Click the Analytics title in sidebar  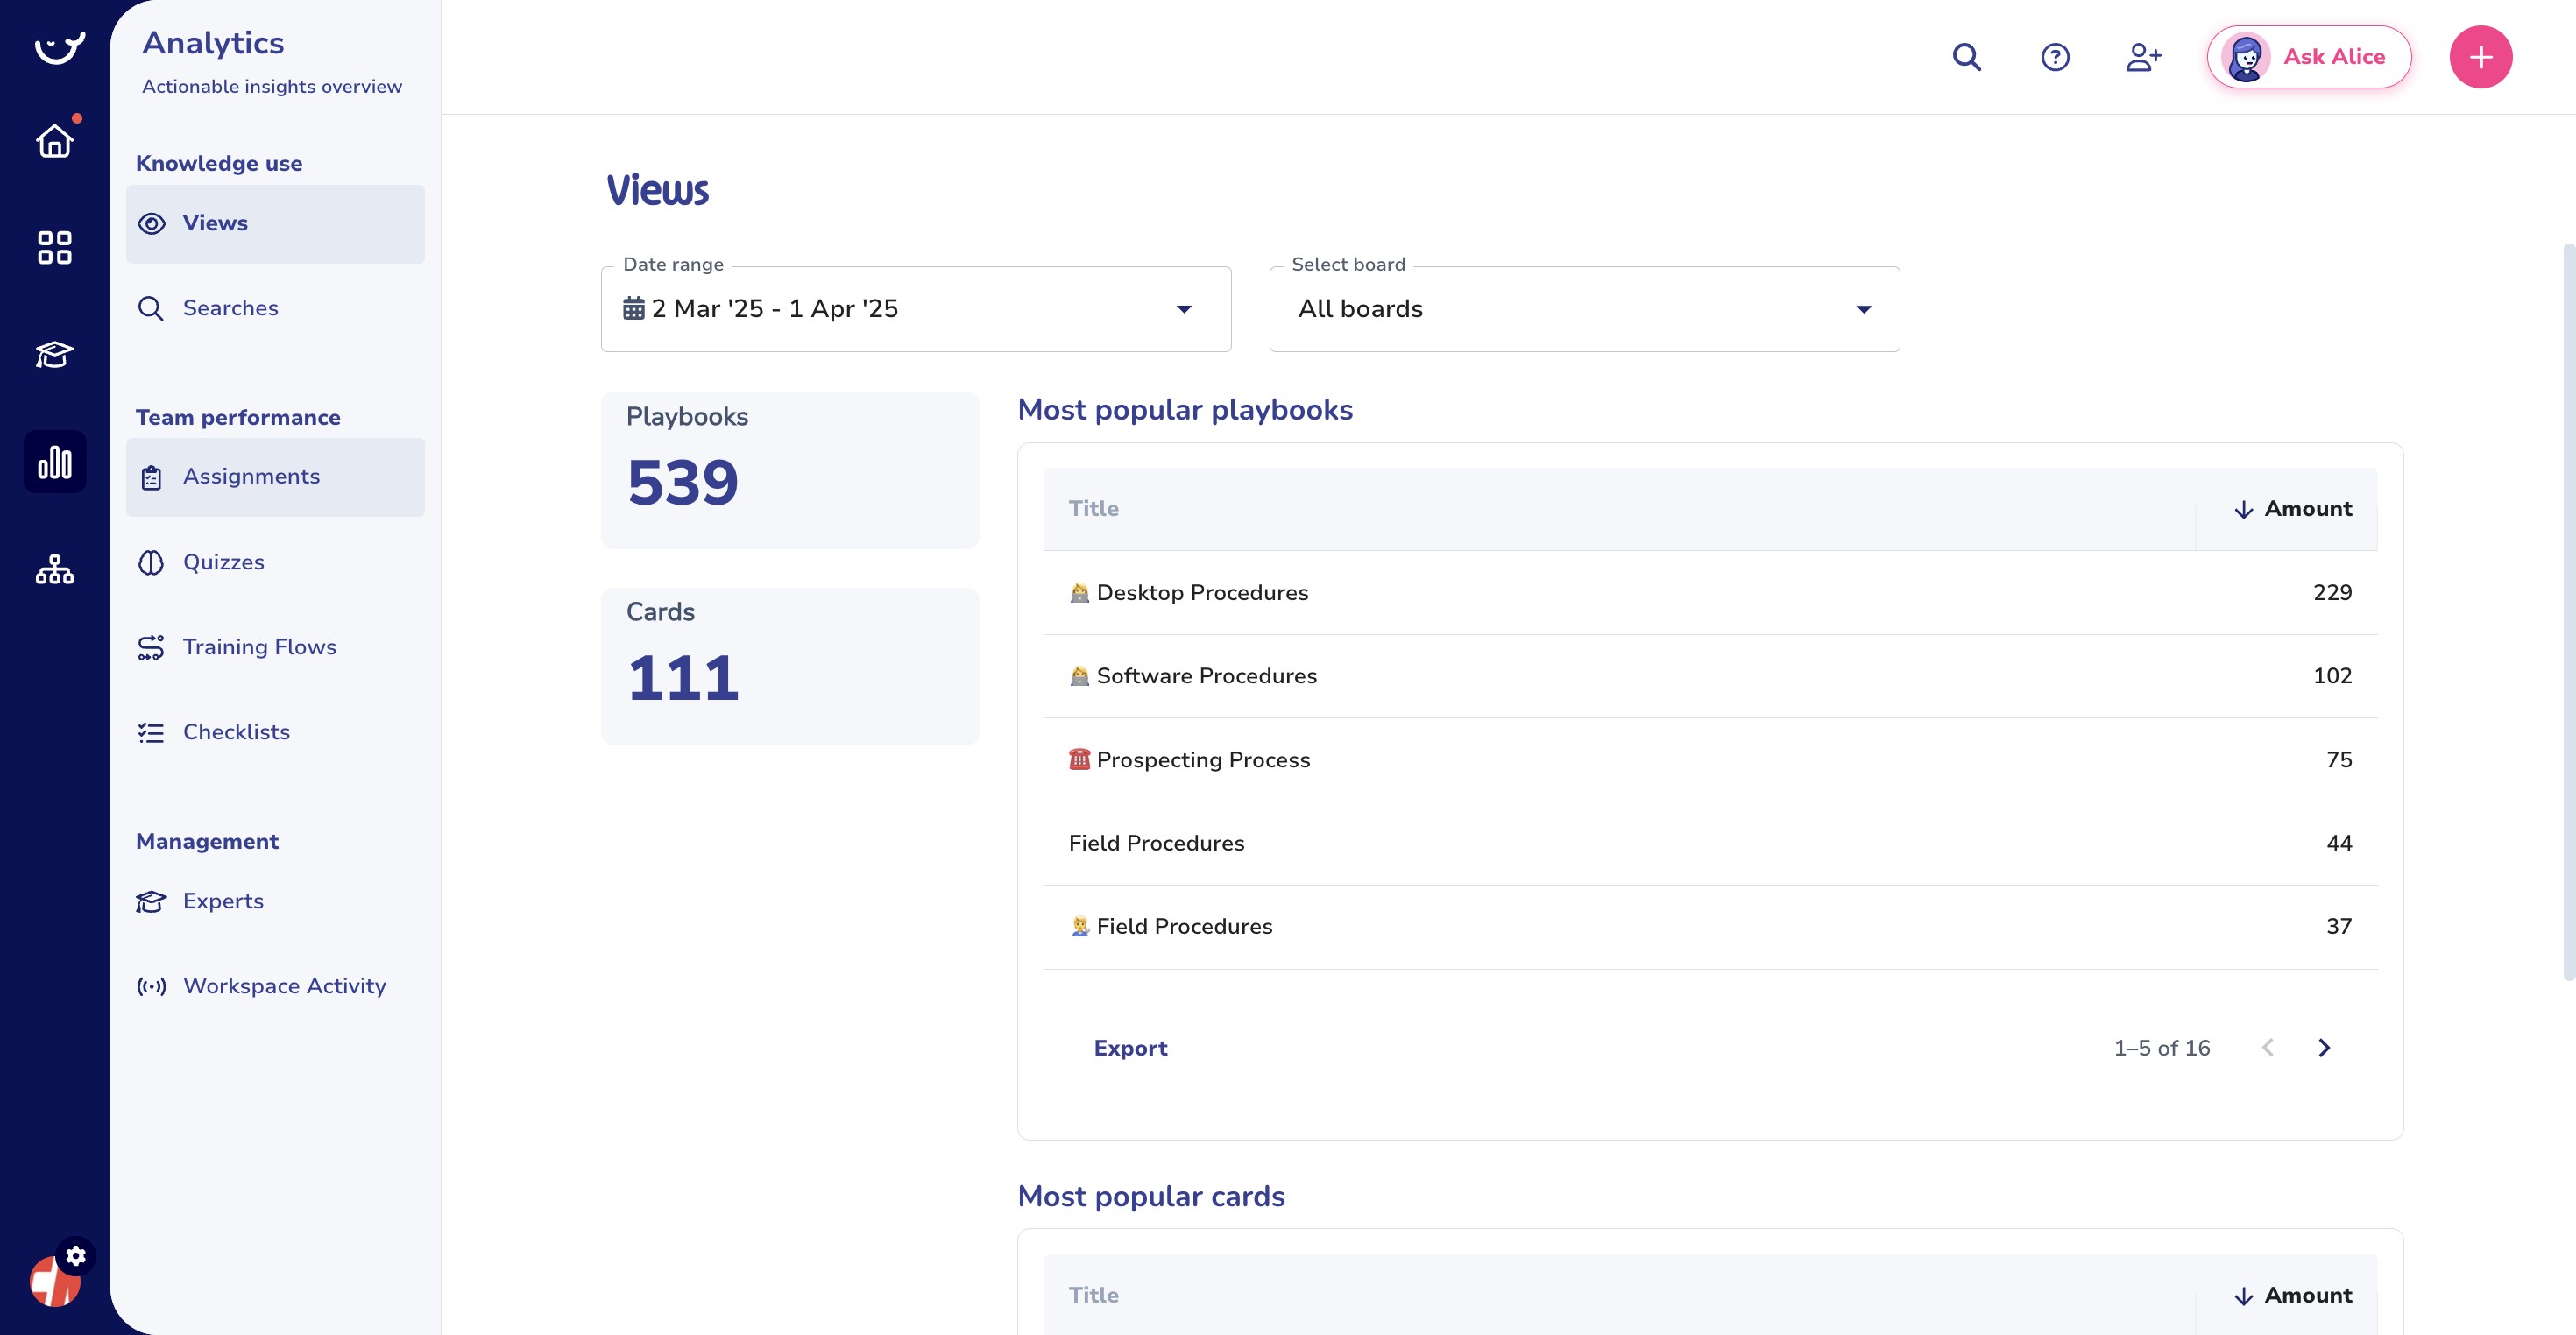[213, 43]
